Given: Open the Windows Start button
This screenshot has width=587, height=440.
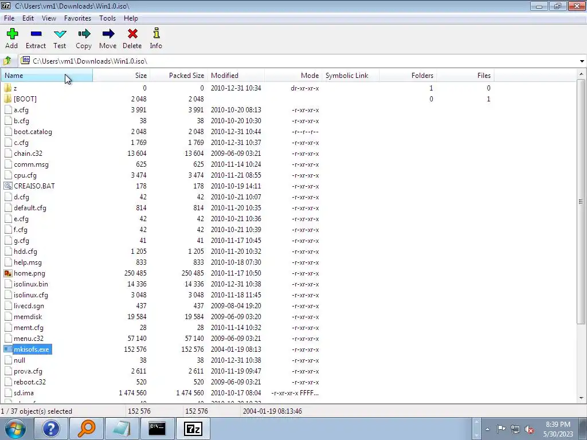Looking at the screenshot, I should 15,429.
